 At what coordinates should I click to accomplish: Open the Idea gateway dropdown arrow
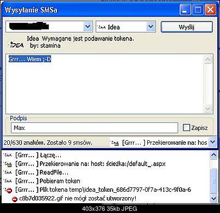pos(150,27)
